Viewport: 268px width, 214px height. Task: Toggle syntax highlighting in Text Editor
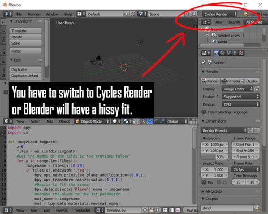(x=178, y=210)
